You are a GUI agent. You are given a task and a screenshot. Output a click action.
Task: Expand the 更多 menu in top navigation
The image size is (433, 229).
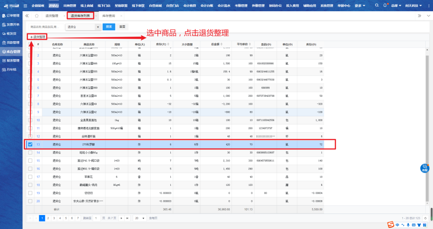[360, 6]
